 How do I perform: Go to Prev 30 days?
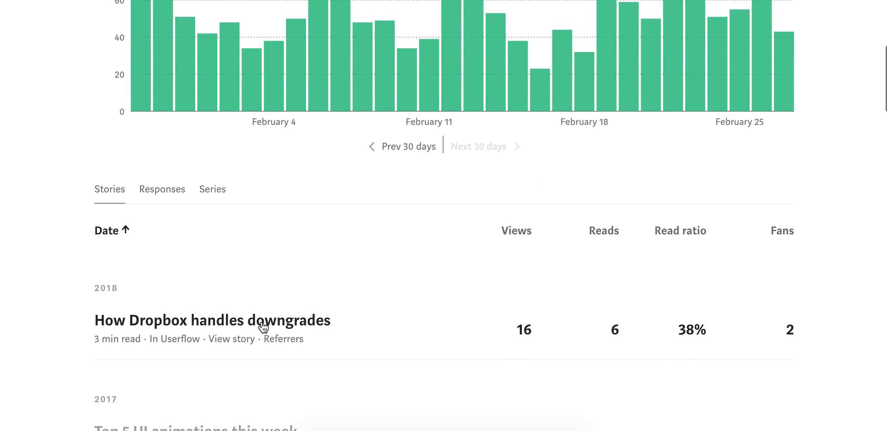pos(408,147)
